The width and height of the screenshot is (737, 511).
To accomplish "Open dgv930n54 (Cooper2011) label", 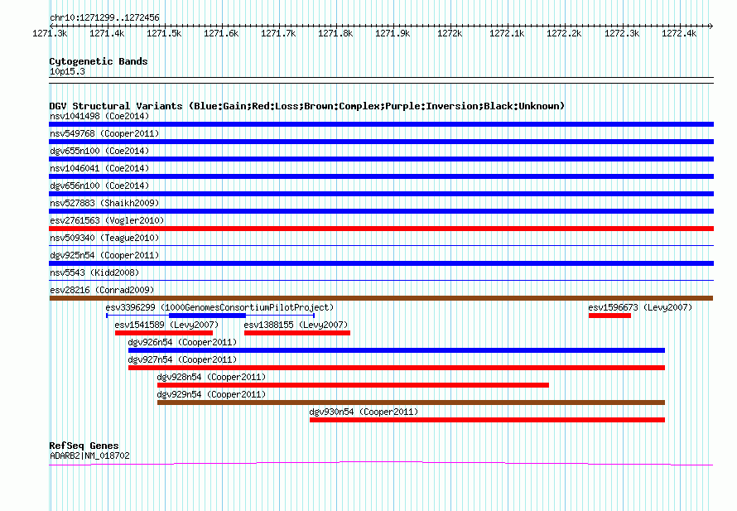I will click(364, 412).
